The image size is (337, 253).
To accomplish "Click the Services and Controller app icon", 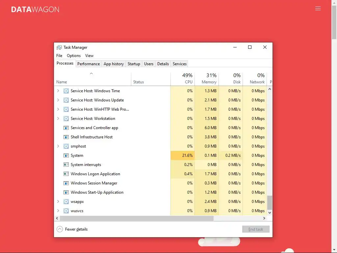I will (x=66, y=128).
